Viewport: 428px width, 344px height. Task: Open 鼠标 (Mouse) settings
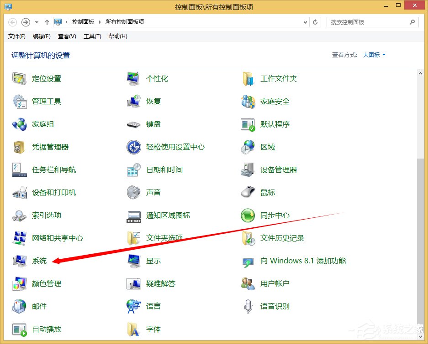coord(267,192)
